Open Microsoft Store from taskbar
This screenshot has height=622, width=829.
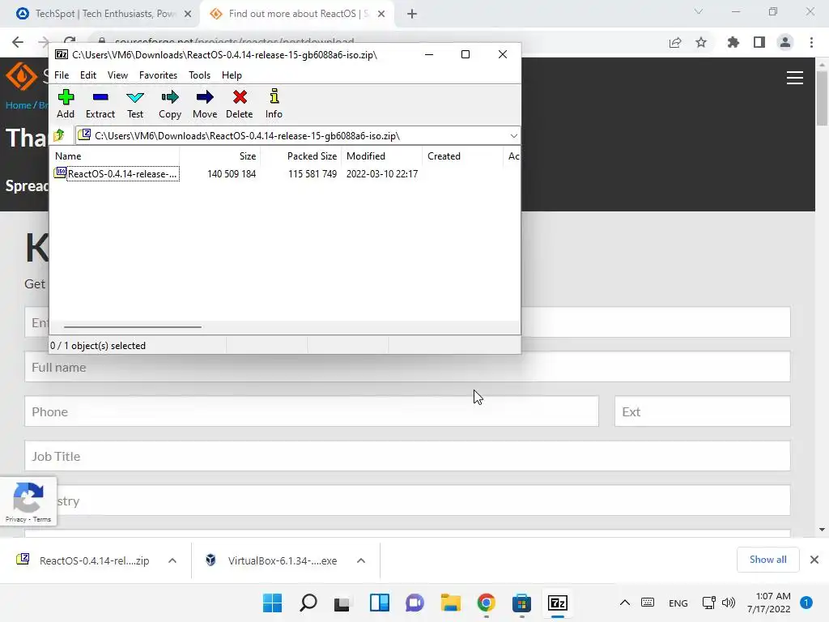click(521, 603)
